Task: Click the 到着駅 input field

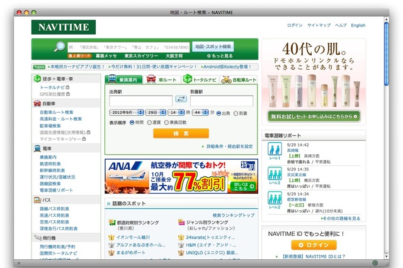Action: pos(222,101)
